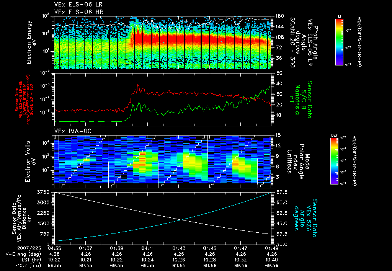
Task: Click the 'SCAN: 20 - 300' label
Action: [292, 42]
